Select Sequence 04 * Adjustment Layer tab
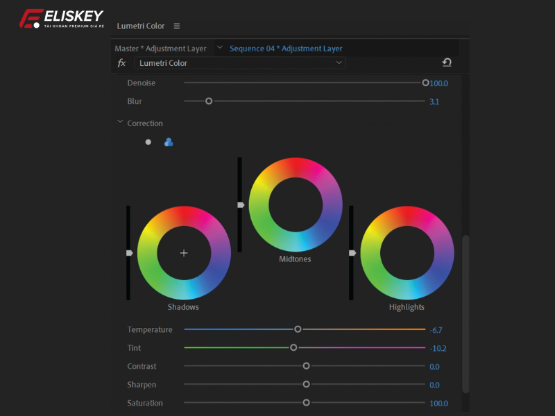This screenshot has height=416, width=555. pos(286,49)
